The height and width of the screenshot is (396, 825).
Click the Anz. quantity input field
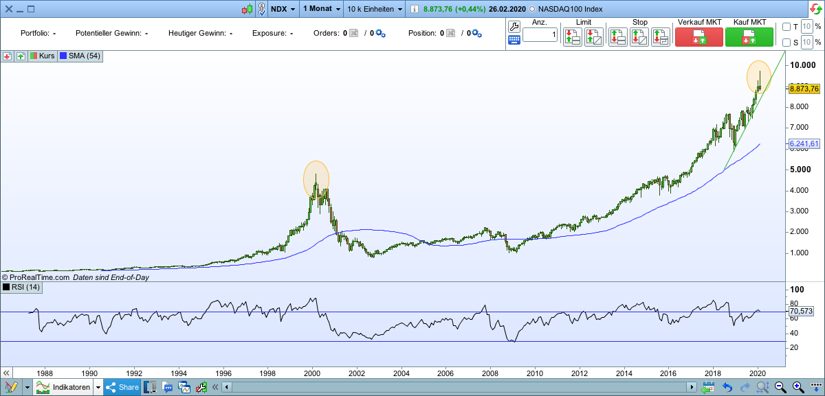pyautogui.click(x=540, y=34)
